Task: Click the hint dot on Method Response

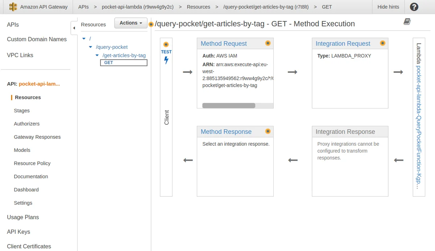Action: click(x=268, y=131)
